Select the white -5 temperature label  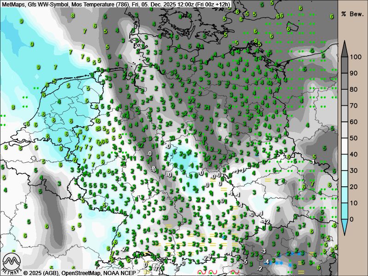click(245, 262)
